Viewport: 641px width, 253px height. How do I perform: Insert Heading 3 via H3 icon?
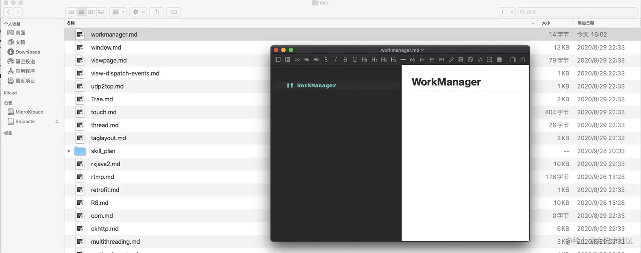click(384, 60)
